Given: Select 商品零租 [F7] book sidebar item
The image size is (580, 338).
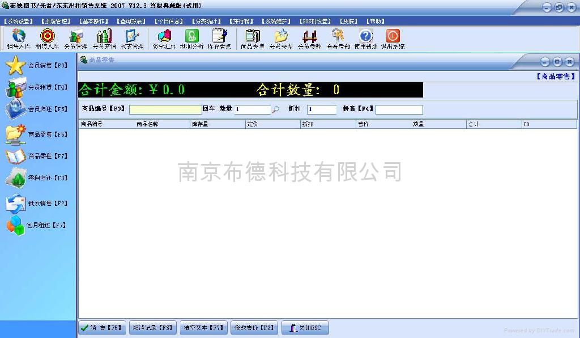Looking at the screenshot, I should click(37, 156).
